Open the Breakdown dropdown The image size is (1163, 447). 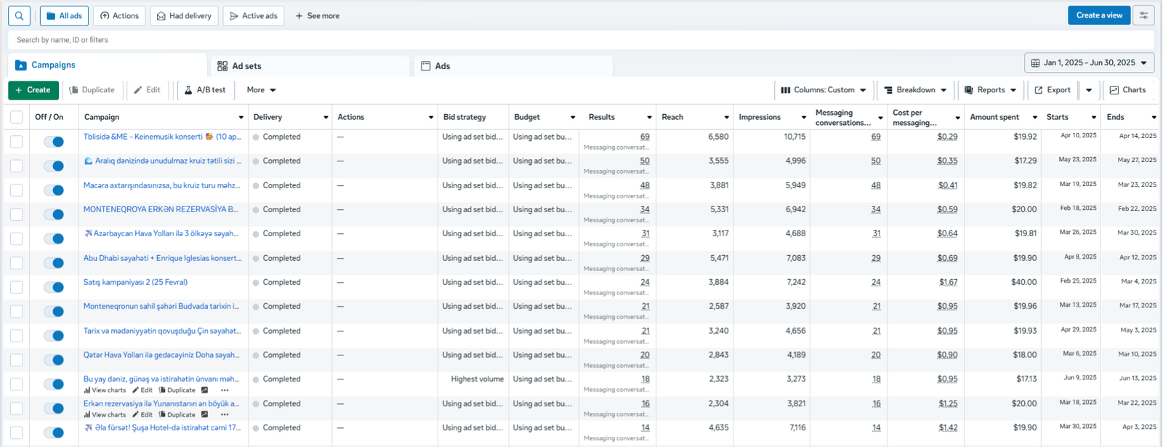pyautogui.click(x=914, y=90)
